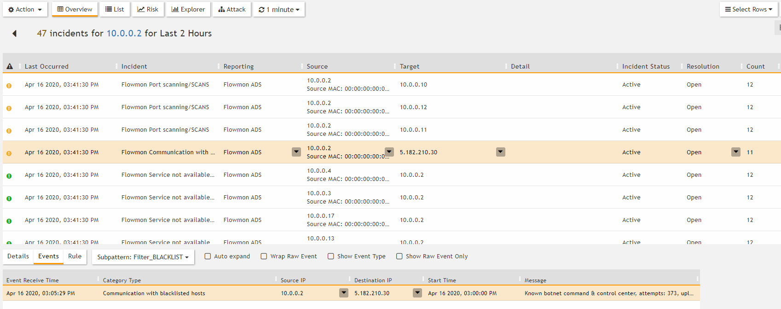
Task: Open the Risk chart view
Action: 148,9
